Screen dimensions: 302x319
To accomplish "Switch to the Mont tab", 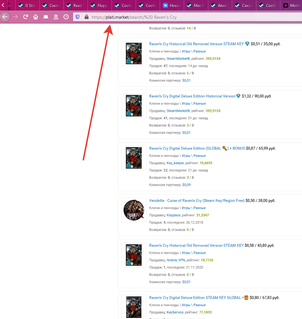I will point(291,5).
